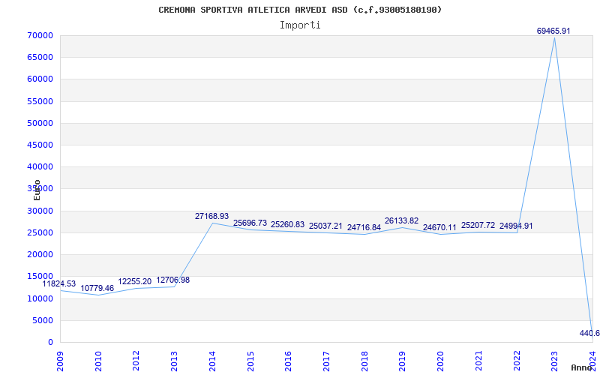Click the 2021 year axis label

coord(478,361)
